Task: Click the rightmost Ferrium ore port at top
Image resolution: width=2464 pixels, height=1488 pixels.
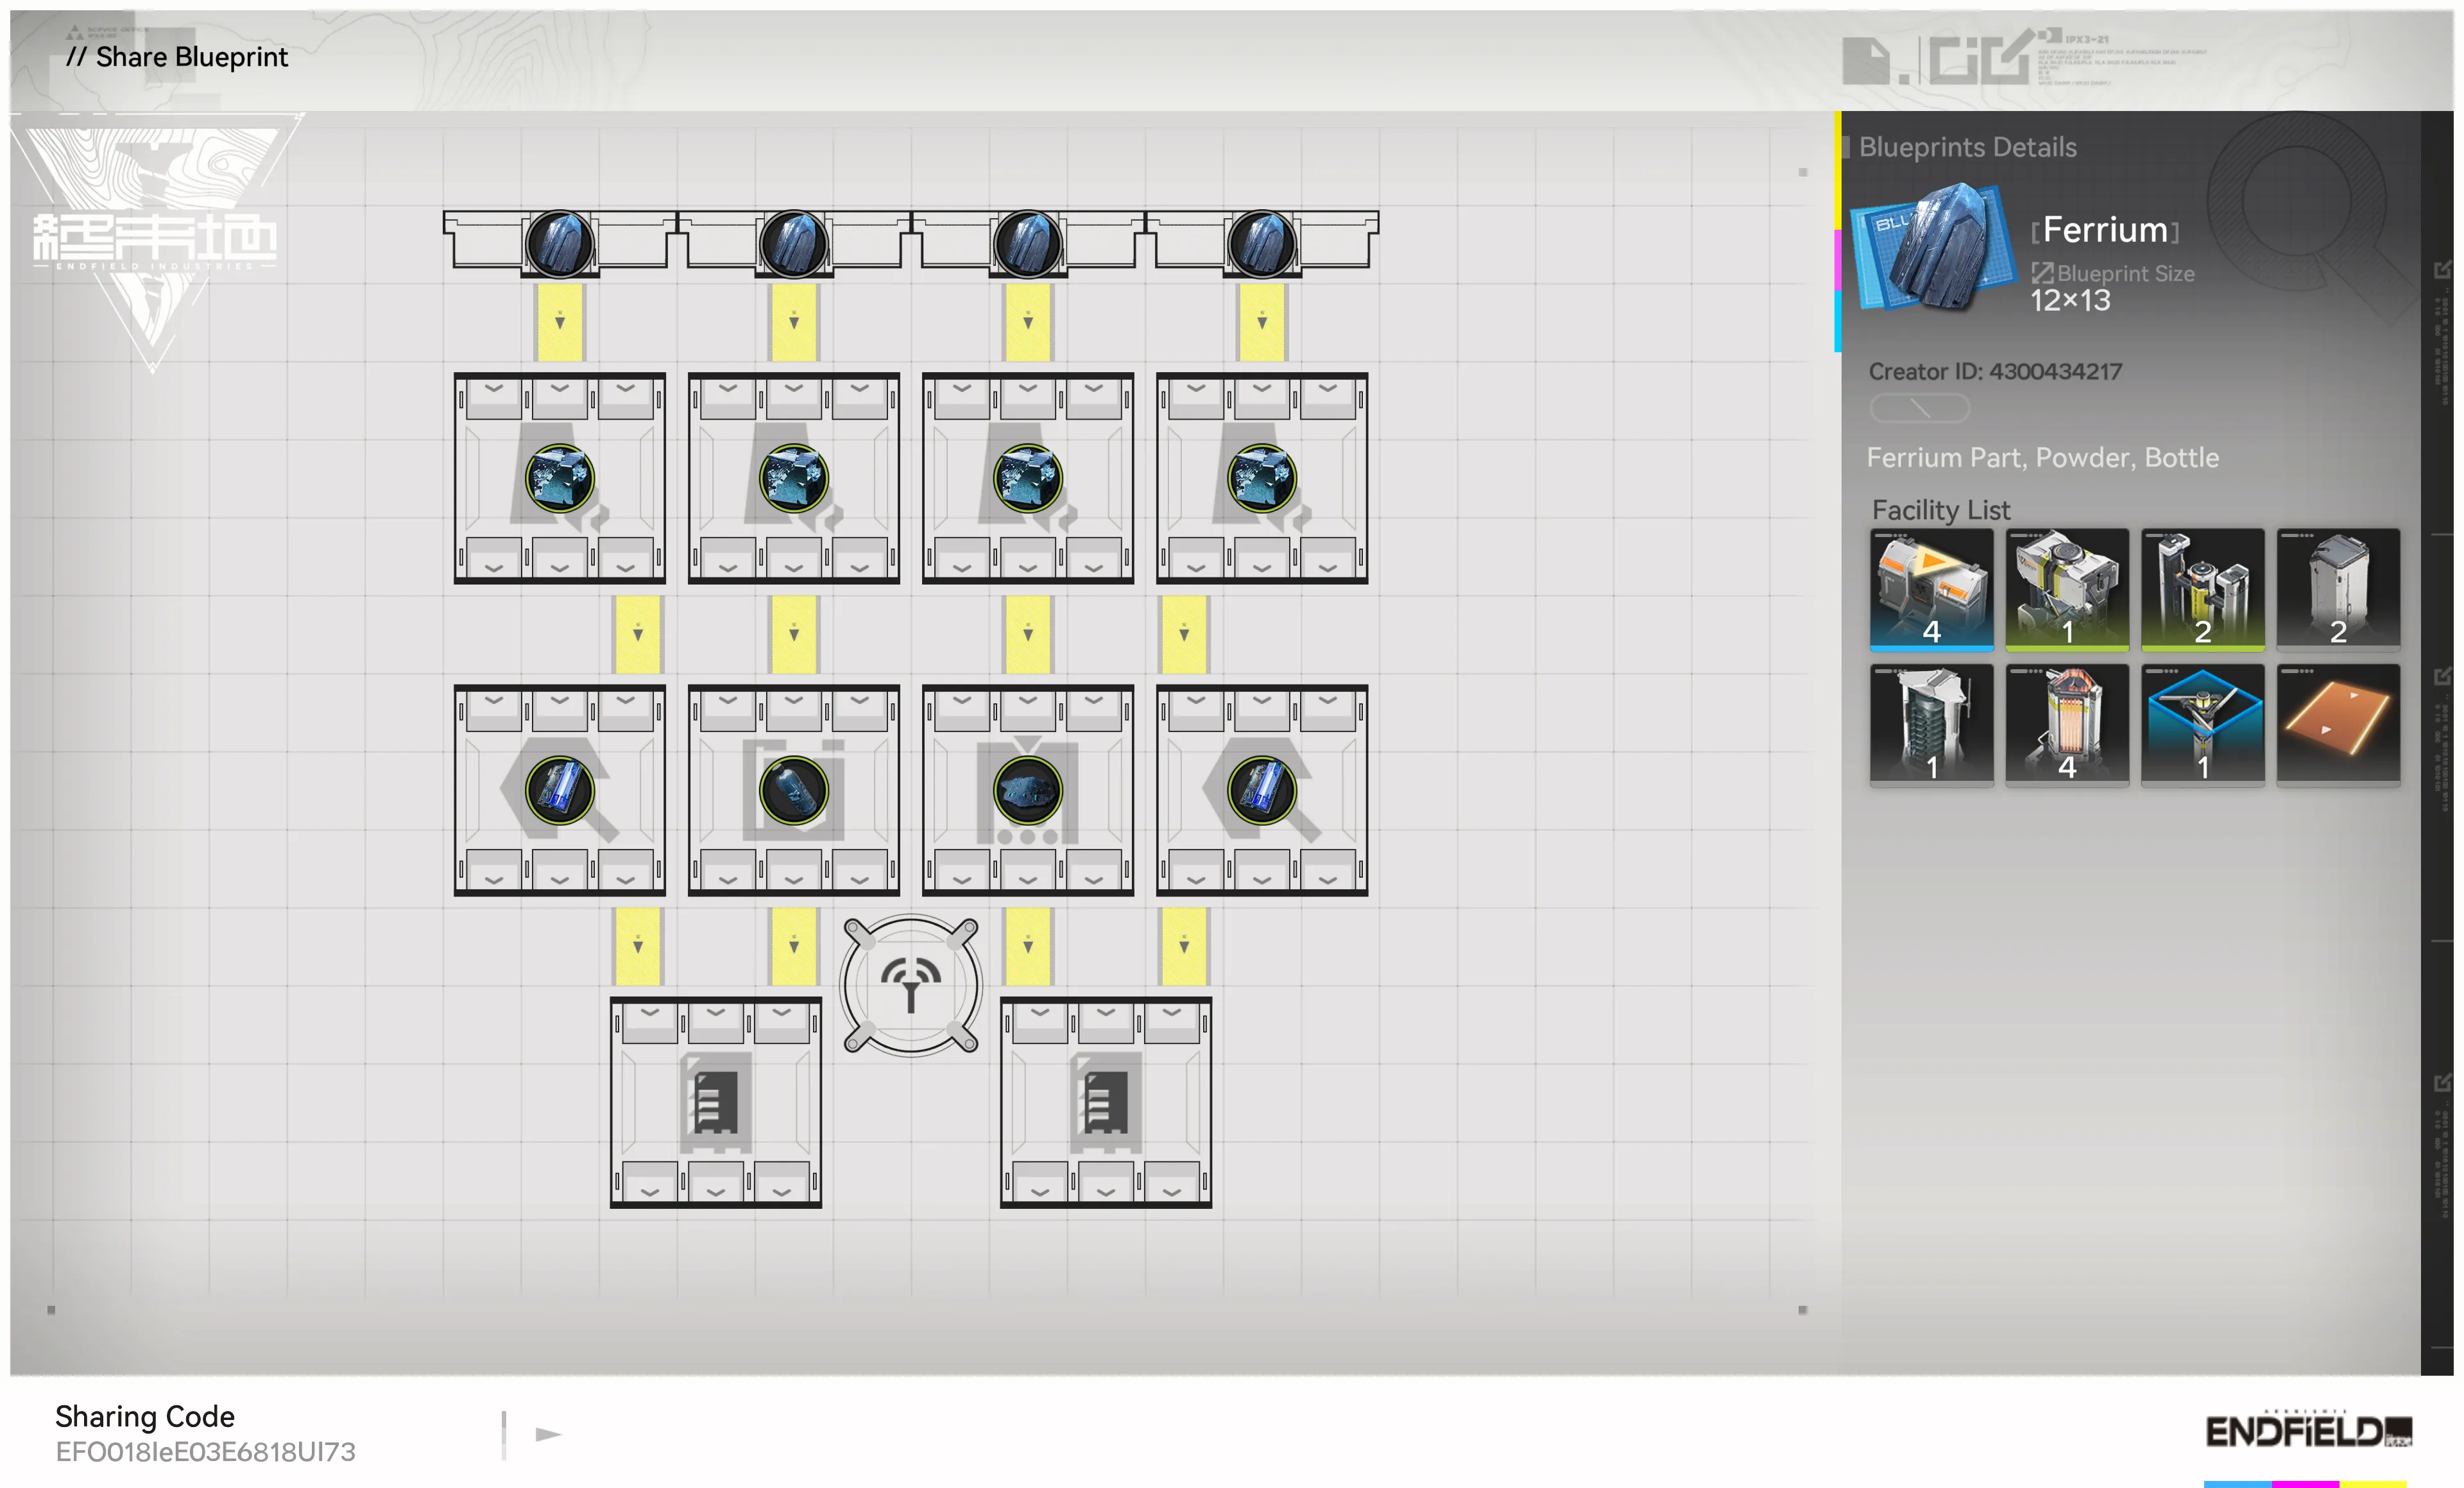Action: (x=1261, y=243)
